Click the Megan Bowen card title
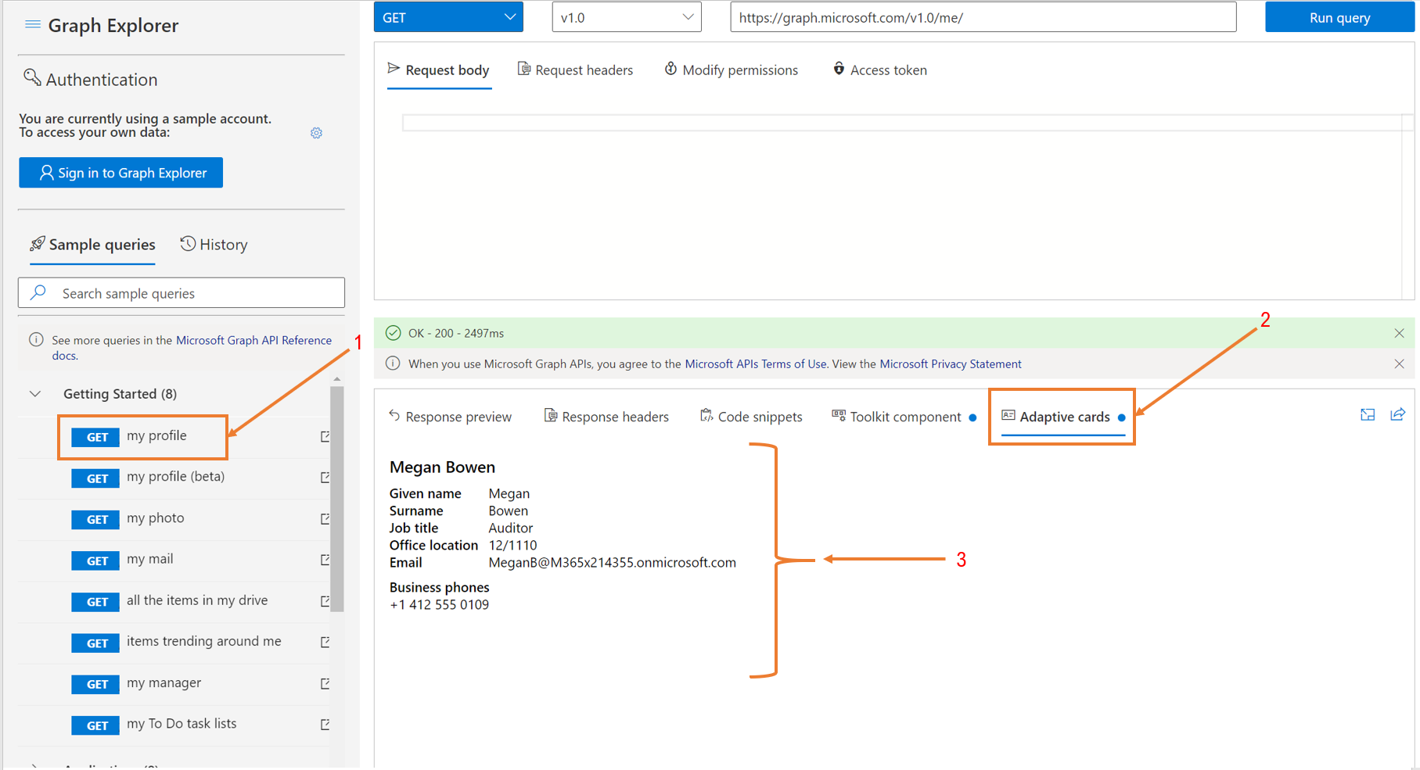 442,467
